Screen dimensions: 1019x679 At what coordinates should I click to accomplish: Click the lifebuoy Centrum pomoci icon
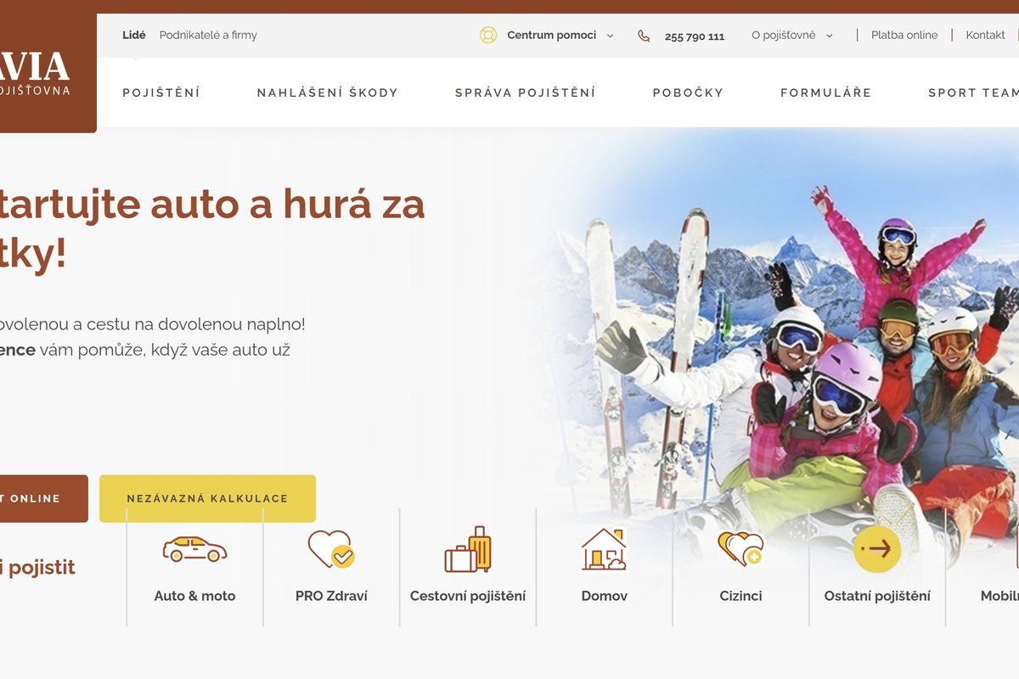(488, 36)
